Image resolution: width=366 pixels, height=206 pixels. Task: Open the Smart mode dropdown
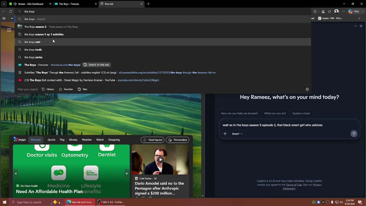(237, 134)
